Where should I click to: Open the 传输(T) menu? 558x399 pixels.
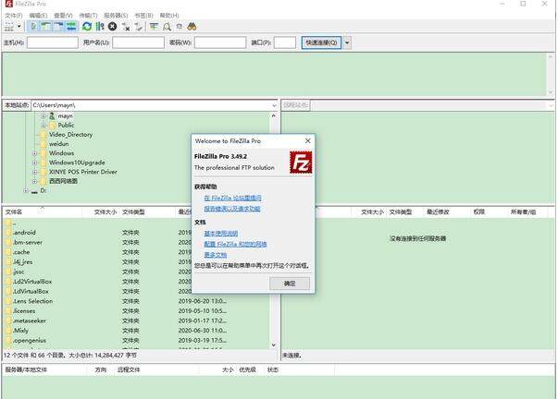click(88, 16)
